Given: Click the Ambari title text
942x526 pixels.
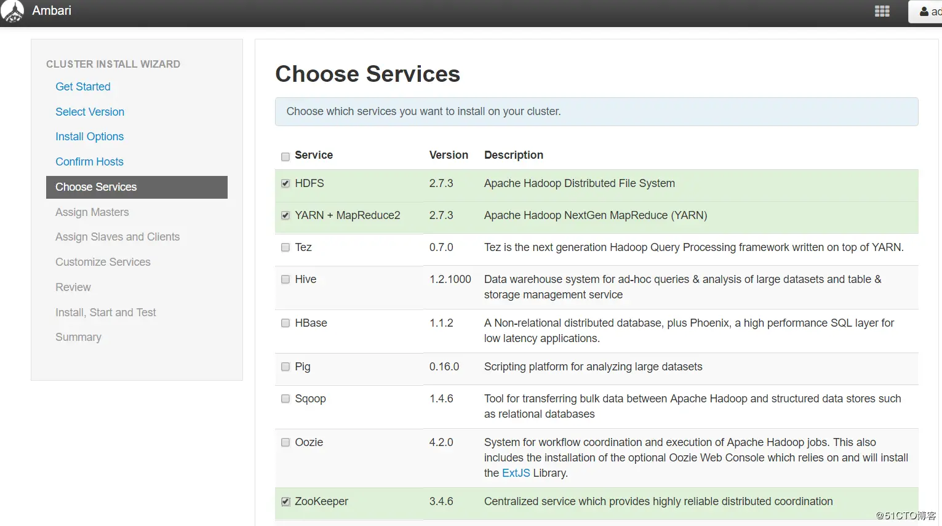Looking at the screenshot, I should click(52, 10).
